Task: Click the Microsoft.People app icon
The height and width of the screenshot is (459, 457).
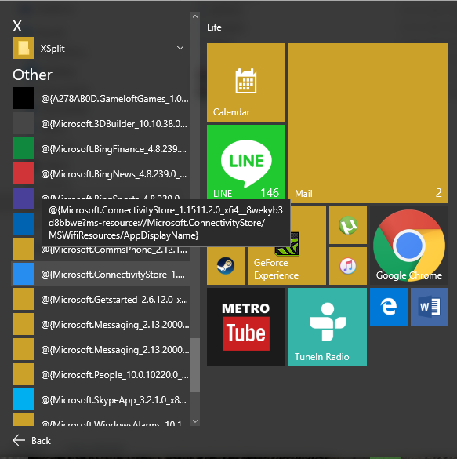Action: point(24,374)
